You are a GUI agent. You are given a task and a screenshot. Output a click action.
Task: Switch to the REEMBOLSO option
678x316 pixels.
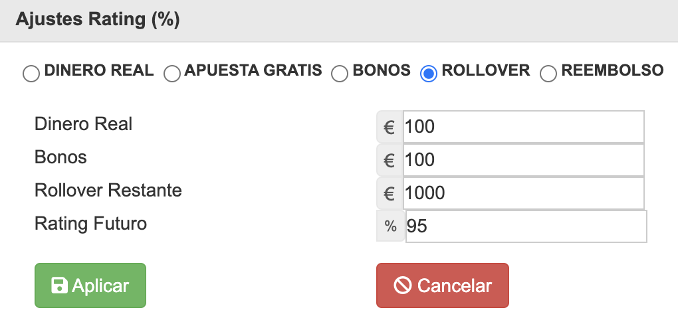point(548,73)
